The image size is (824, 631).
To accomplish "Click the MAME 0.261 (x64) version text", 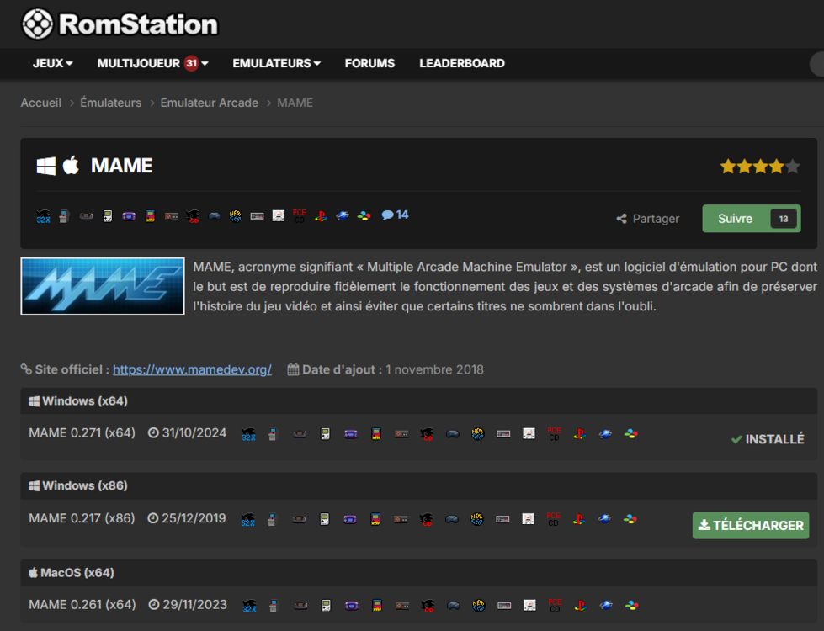I will pos(82,605).
